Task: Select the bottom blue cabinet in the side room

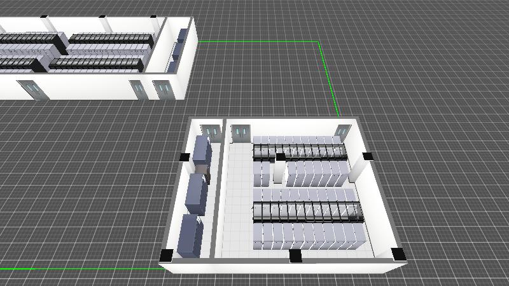Action: (191, 236)
